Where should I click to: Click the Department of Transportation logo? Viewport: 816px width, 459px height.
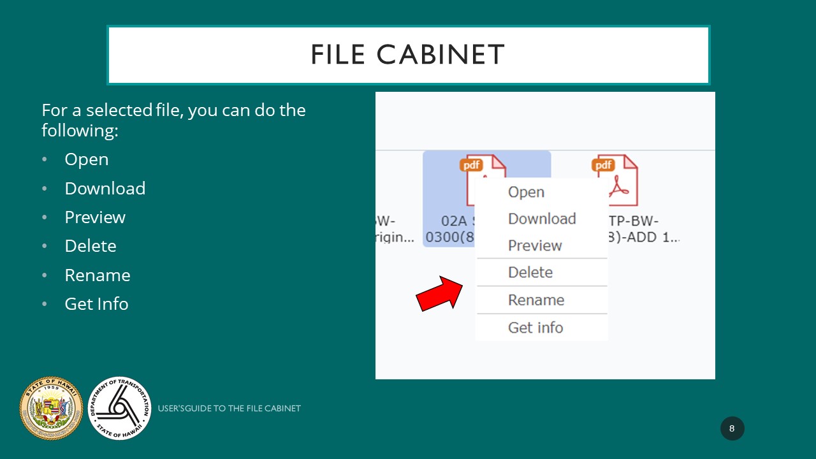(119, 408)
